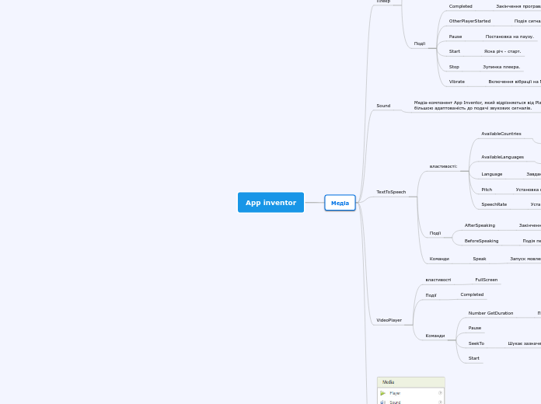Select the FullScreen node
541x404 pixels.
pos(486,280)
